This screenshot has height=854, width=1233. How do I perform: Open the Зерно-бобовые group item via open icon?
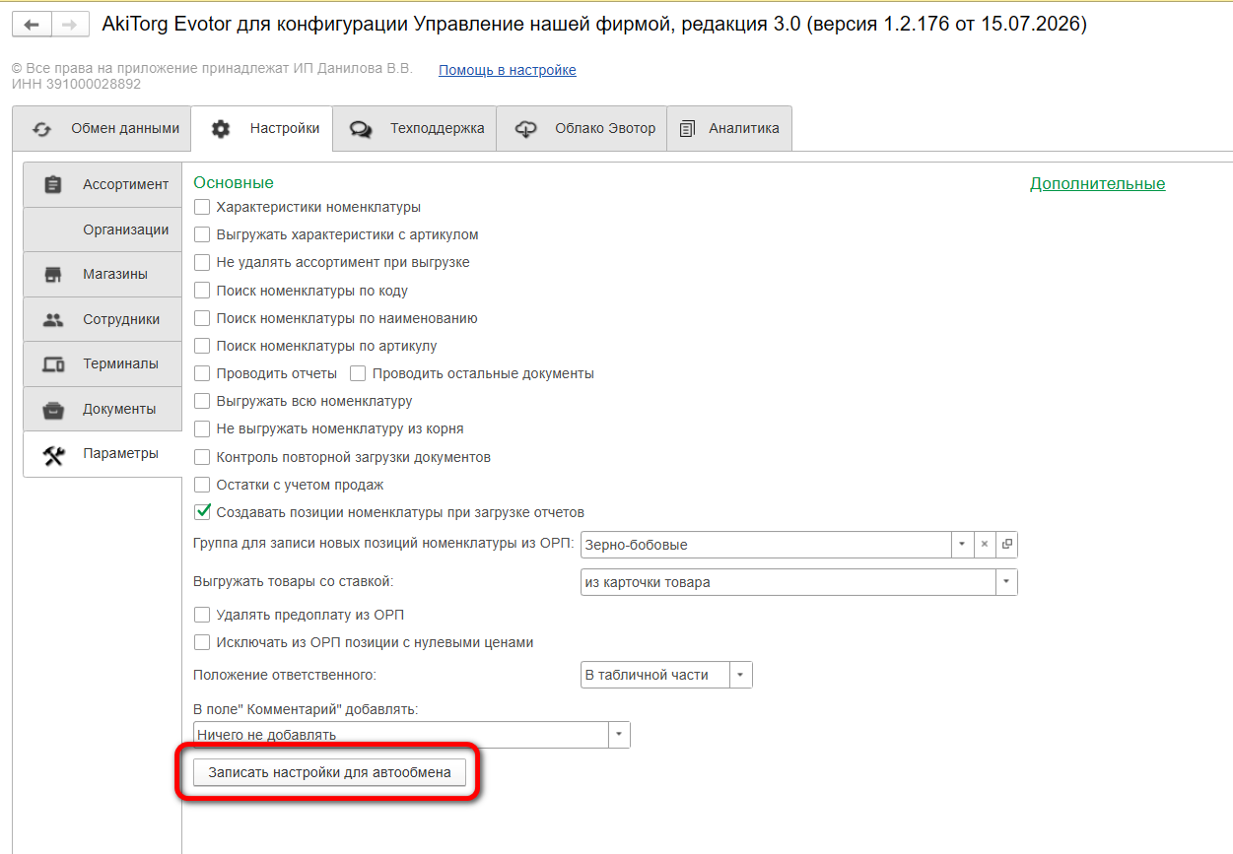point(1006,545)
